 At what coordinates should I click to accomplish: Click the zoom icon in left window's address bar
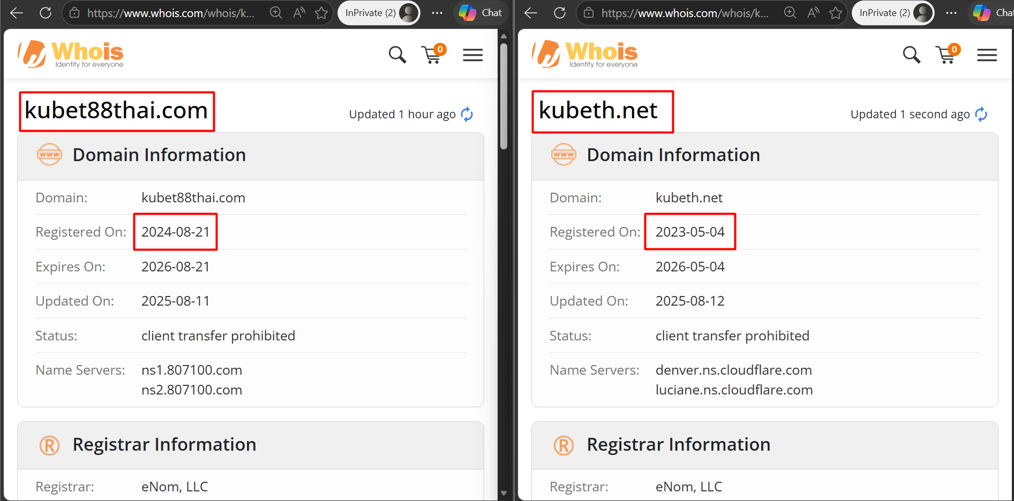click(276, 13)
